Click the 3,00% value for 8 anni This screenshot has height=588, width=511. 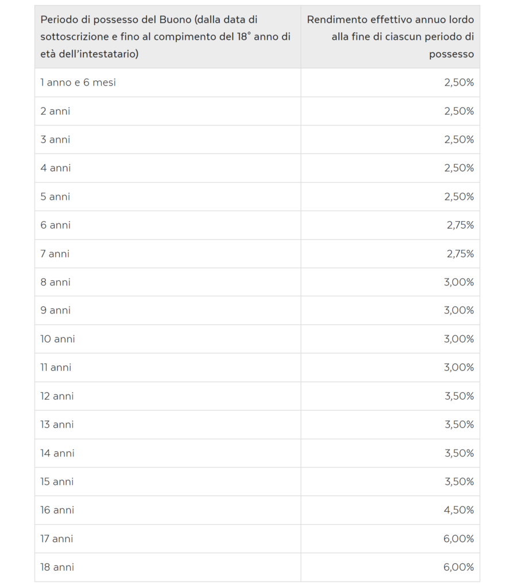pyautogui.click(x=459, y=282)
